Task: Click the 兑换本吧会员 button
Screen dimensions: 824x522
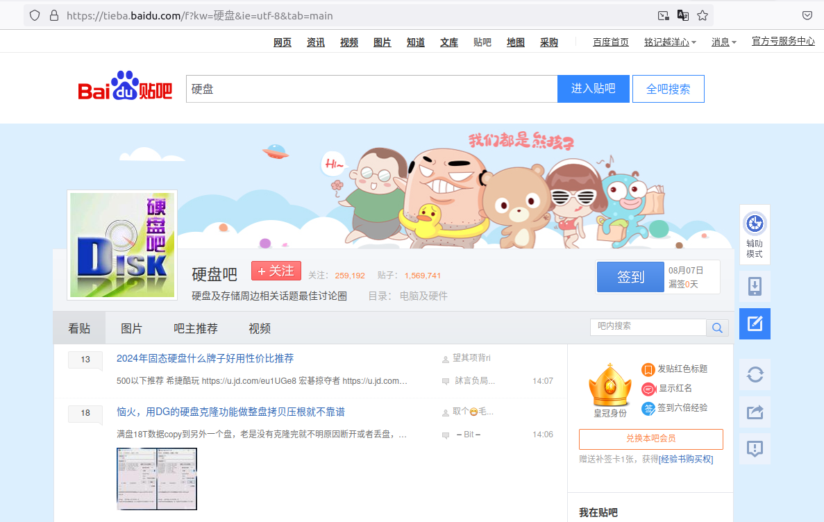Action: (x=650, y=439)
